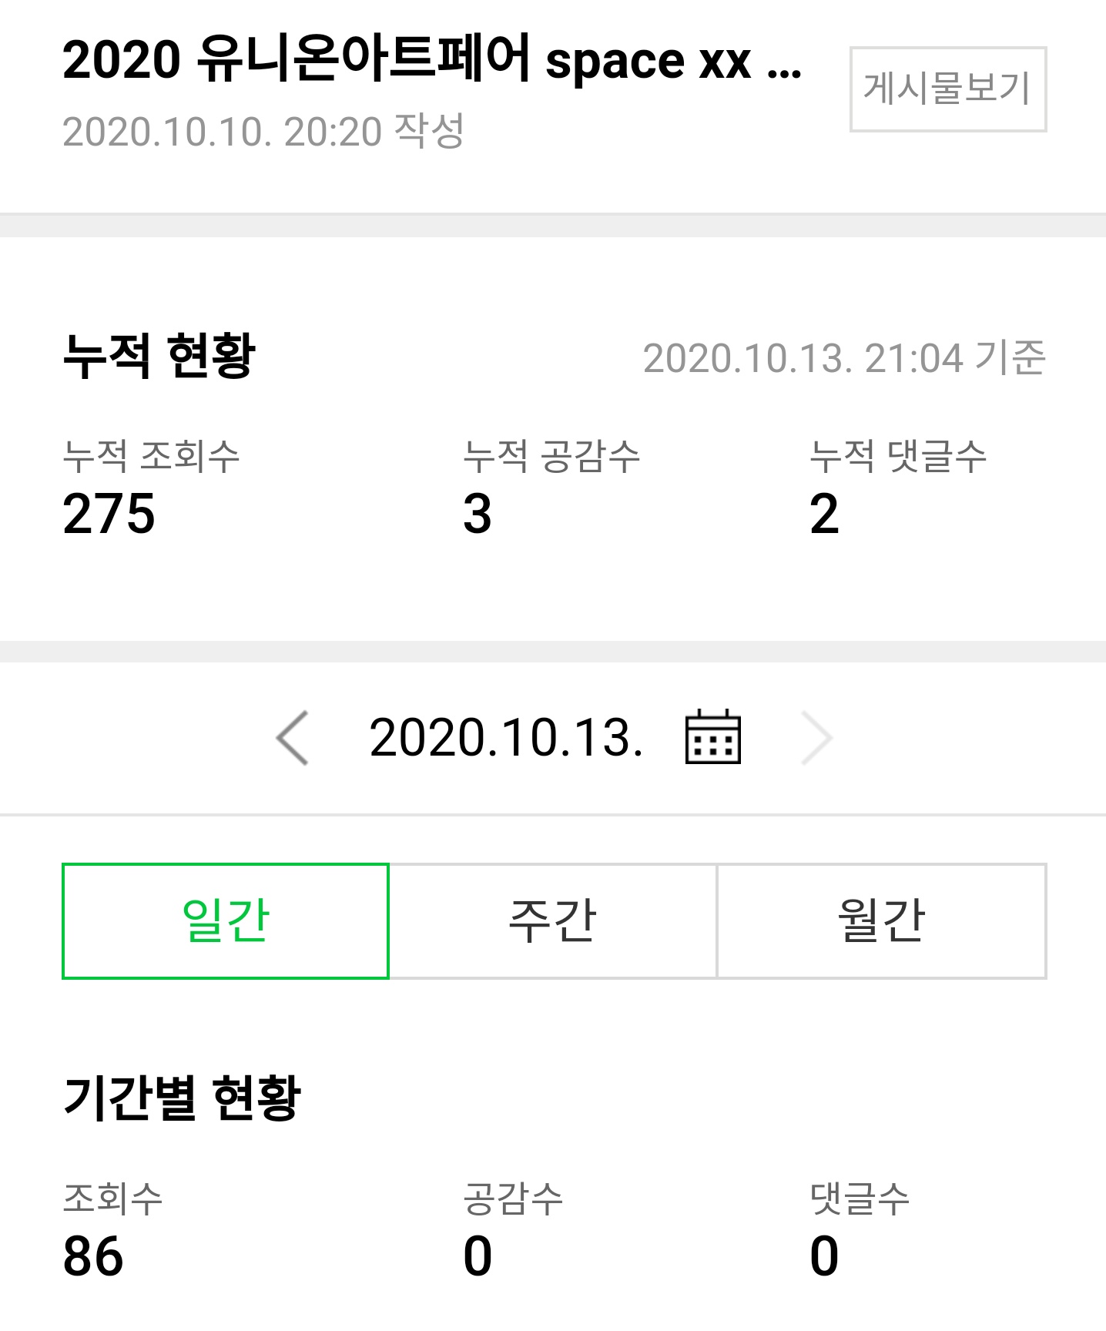
Task: Select the 일간 tab
Action: tap(226, 921)
